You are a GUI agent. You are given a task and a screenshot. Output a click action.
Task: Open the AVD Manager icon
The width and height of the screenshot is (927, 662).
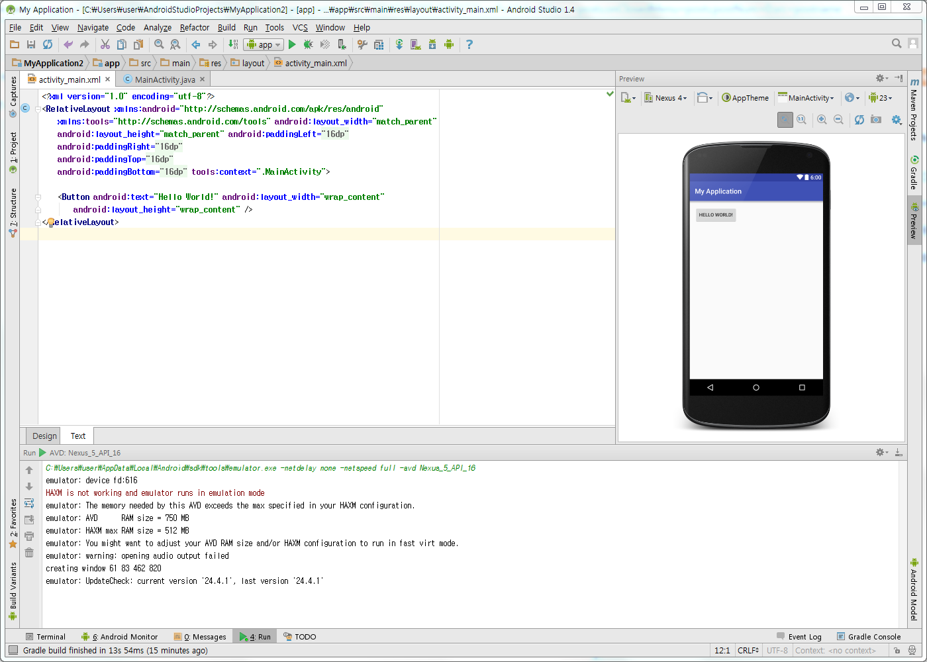tap(416, 44)
